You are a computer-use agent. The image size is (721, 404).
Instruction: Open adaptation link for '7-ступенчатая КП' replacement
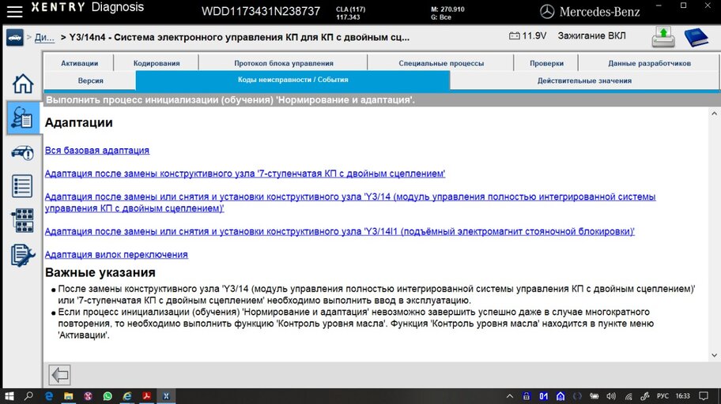pyautogui.click(x=244, y=174)
